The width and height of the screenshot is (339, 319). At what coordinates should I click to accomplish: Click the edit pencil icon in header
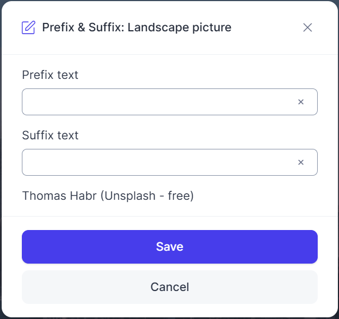click(29, 27)
